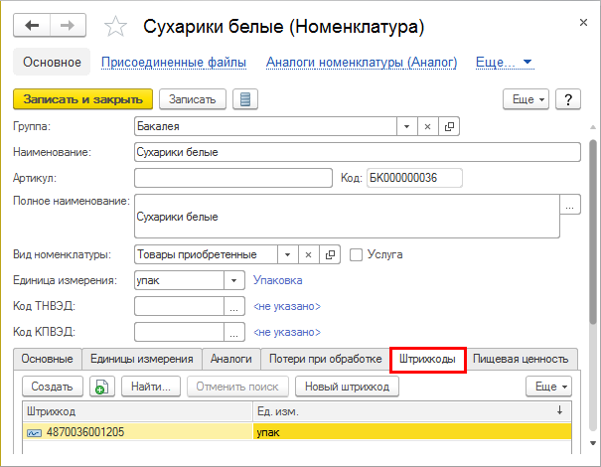Switch to the Пищевая ценность tab
The width and height of the screenshot is (601, 467).
click(521, 359)
